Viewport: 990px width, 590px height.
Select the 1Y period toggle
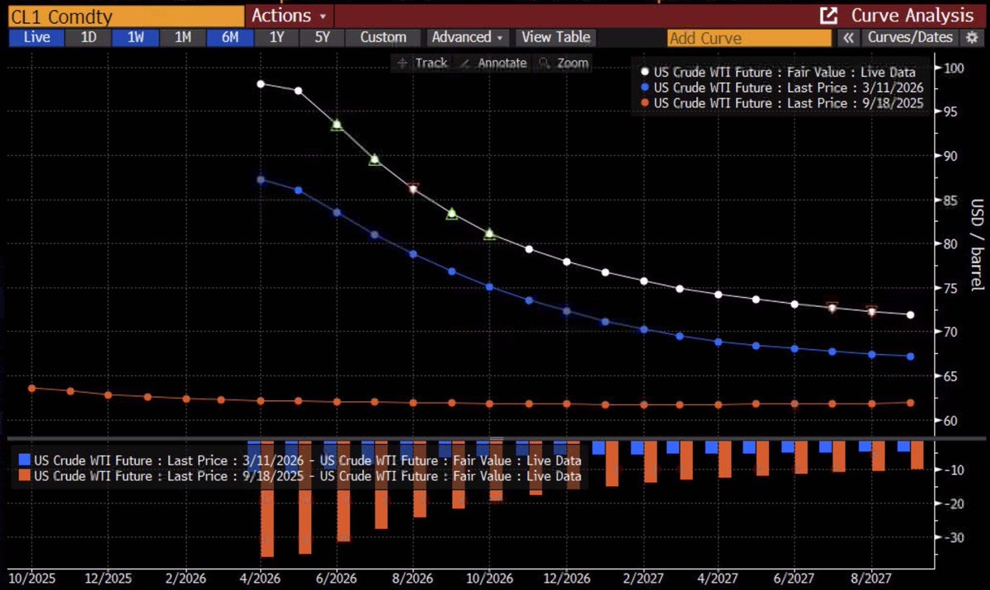click(275, 37)
